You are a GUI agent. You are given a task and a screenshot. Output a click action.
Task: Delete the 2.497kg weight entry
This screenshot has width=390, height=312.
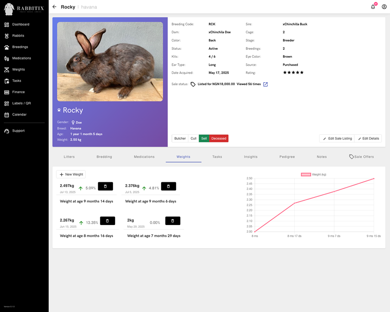point(106,186)
